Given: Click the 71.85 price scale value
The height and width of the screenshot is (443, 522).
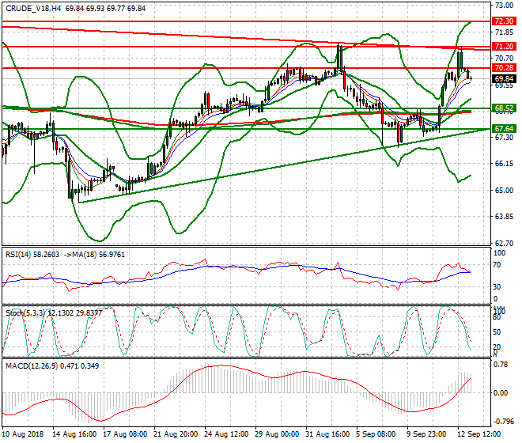Looking at the screenshot, I should [504, 32].
